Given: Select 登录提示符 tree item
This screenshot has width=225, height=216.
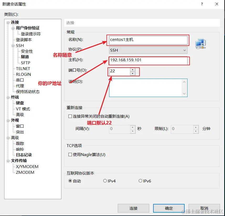Looking at the screenshot, I should (x=31, y=34).
